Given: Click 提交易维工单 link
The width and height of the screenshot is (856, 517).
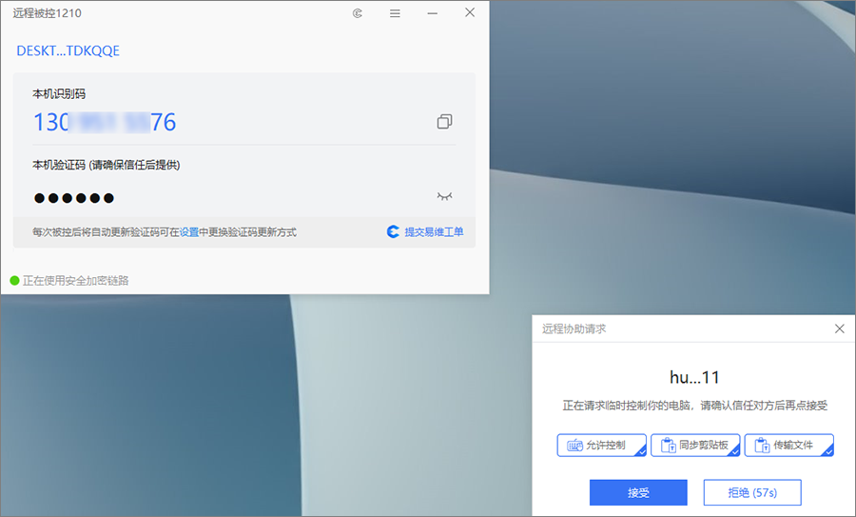Looking at the screenshot, I should coord(425,231).
